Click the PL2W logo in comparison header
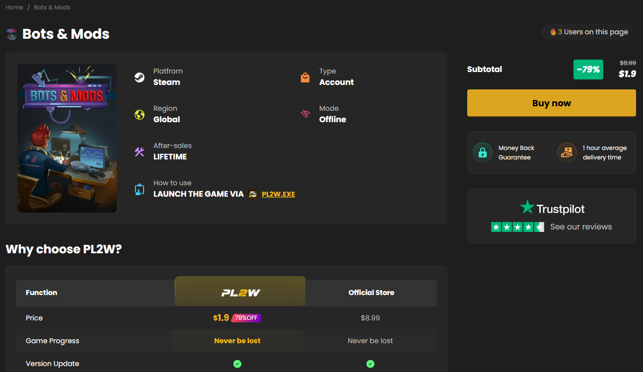 240,293
